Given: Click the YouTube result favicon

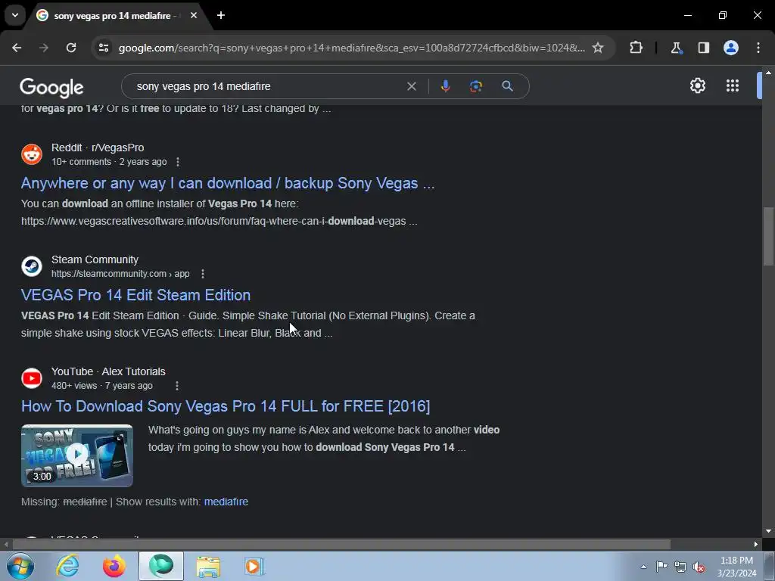Looking at the screenshot, I should click(x=32, y=378).
